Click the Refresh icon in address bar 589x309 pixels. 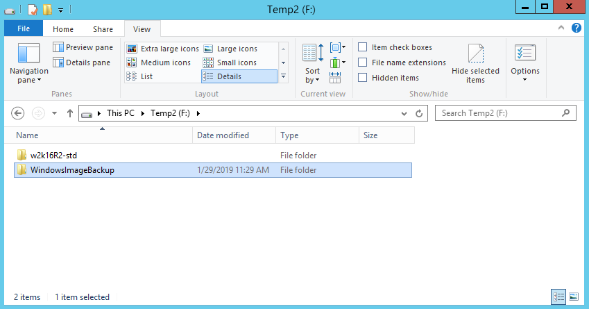418,113
